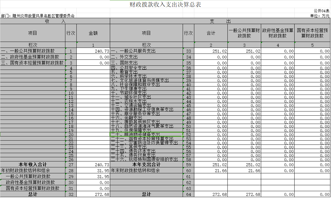
Task: Select the 十二、农林水支出 cell
Action: coord(146,101)
